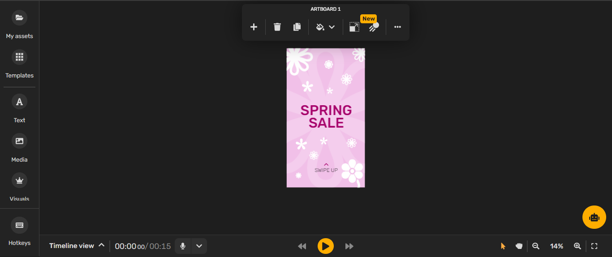Zoom out of the canvas
The height and width of the screenshot is (257, 612).
pyautogui.click(x=536, y=246)
